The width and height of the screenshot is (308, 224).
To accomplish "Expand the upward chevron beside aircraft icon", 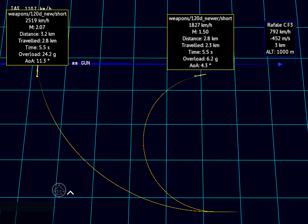I will point(71,193).
